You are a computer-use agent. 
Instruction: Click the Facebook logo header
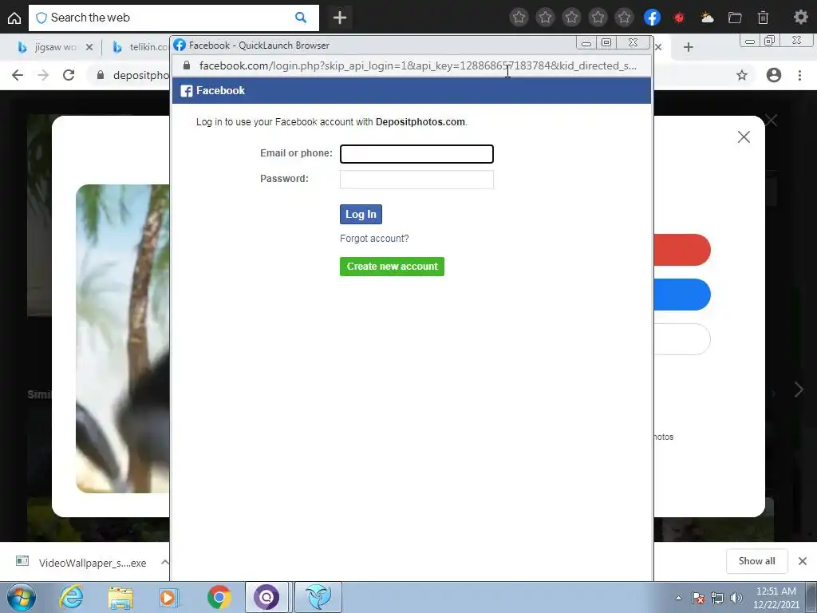tap(212, 91)
